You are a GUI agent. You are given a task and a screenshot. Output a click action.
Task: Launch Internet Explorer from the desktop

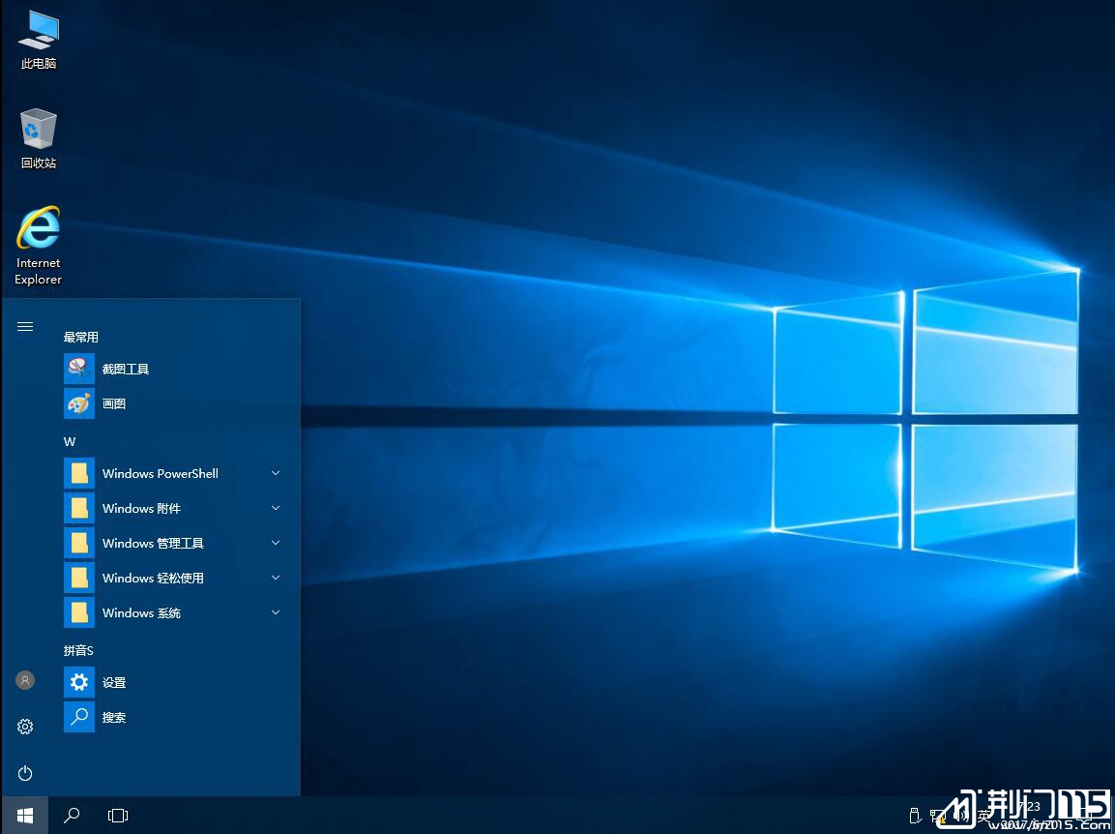pyautogui.click(x=39, y=242)
